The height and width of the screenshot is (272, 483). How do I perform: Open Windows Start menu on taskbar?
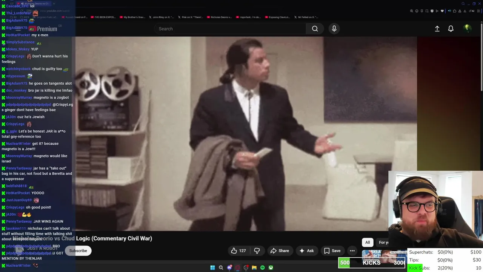tap(212, 267)
